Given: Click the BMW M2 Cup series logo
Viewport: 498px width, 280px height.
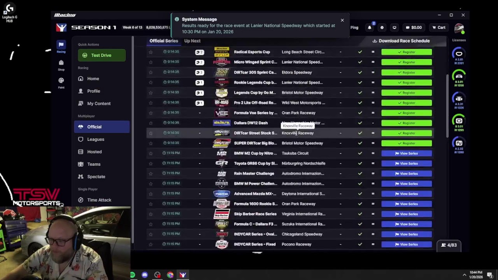Looking at the screenshot, I should coord(222,153).
